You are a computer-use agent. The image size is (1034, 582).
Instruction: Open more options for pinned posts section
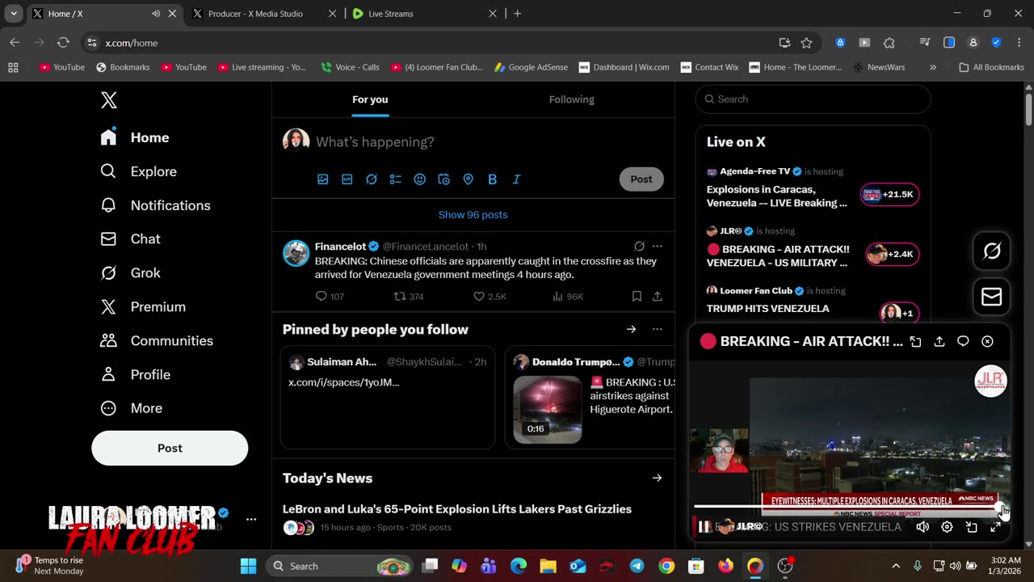[x=658, y=330]
